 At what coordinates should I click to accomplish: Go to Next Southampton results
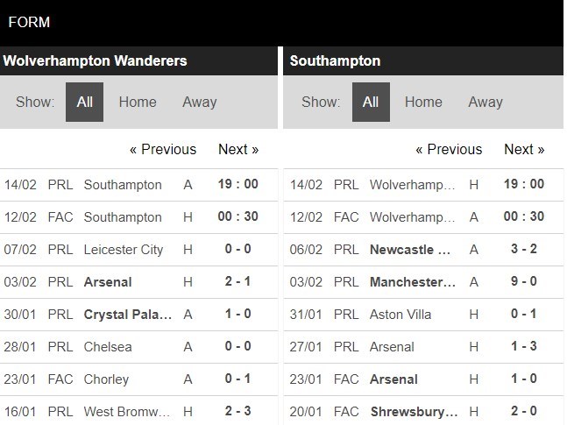point(524,149)
